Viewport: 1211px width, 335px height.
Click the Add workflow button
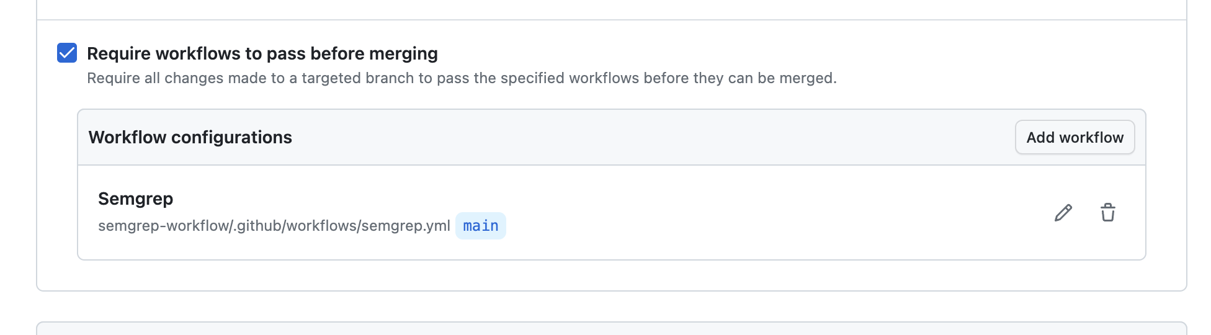[1075, 137]
